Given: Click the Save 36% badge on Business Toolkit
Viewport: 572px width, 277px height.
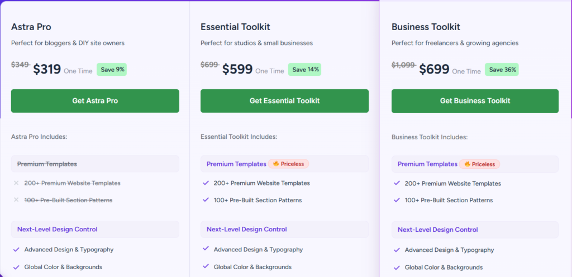Looking at the screenshot, I should pos(502,70).
